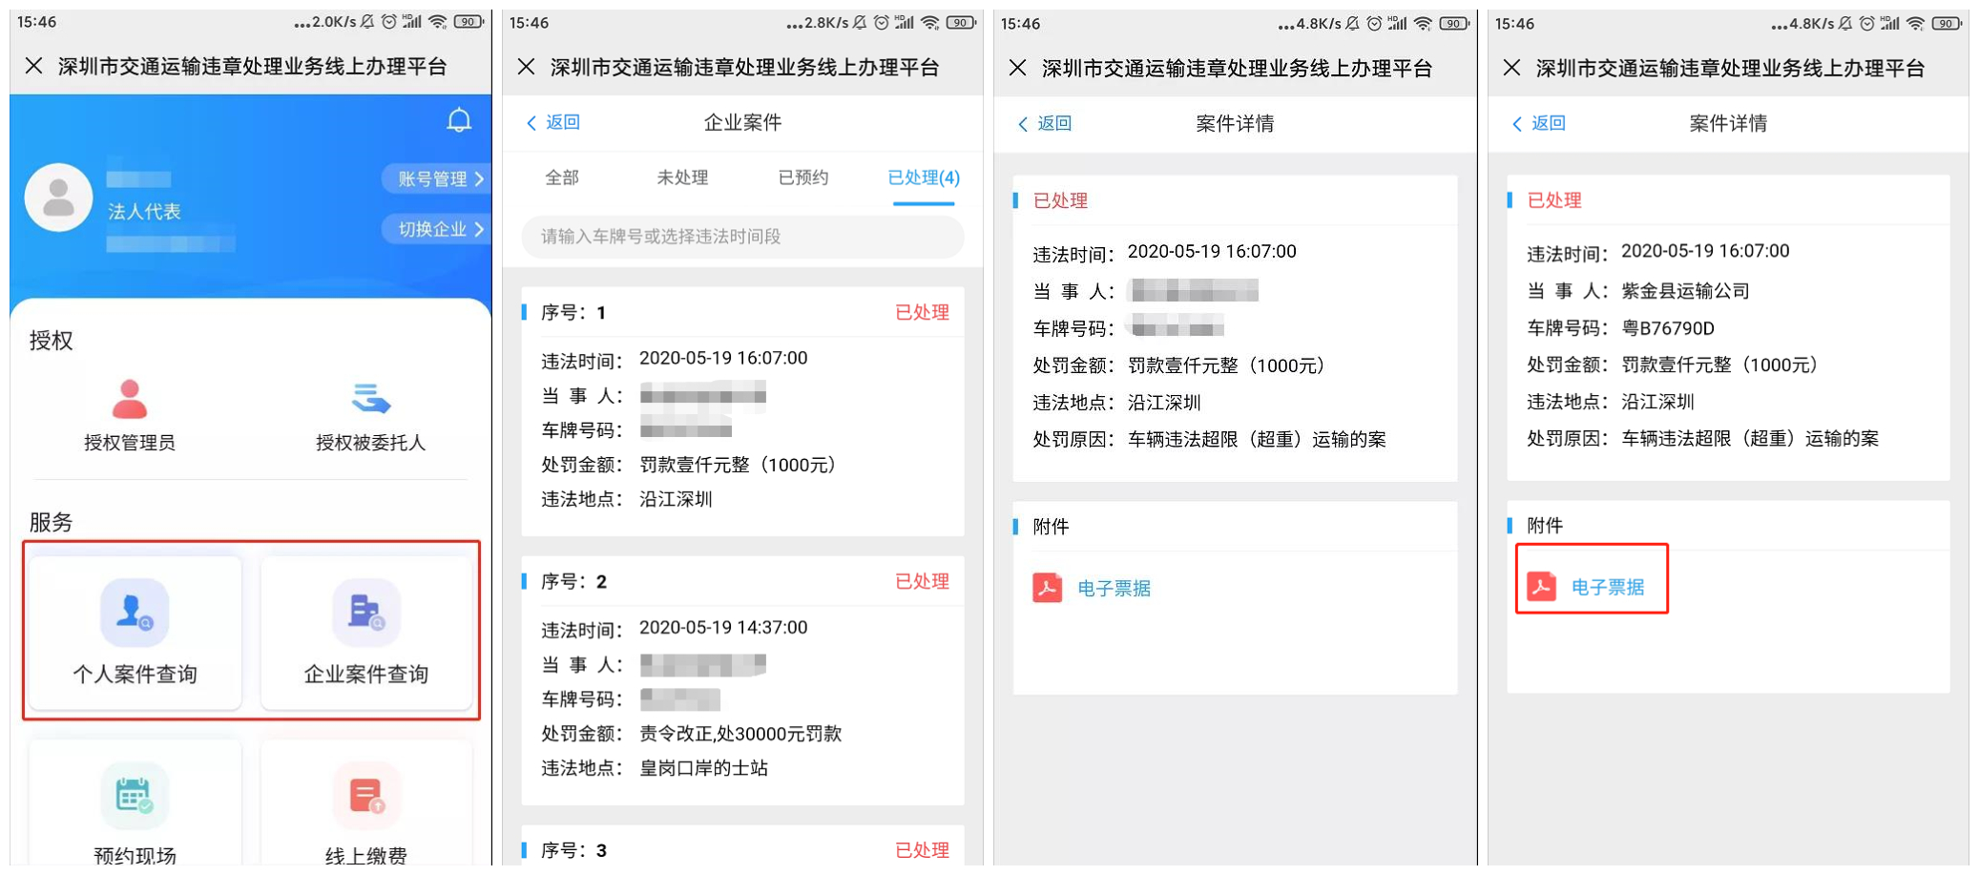Tap 返回 on the 案件详情 page
The image size is (1979, 875).
(x=1048, y=123)
